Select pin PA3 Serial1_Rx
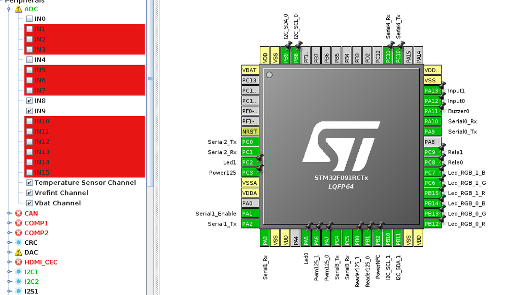Screen dimensions: 507x295 (265, 238)
